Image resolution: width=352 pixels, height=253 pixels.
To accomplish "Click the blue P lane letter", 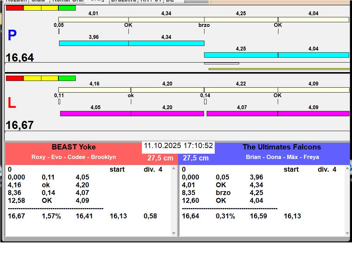I will click(x=12, y=35).
